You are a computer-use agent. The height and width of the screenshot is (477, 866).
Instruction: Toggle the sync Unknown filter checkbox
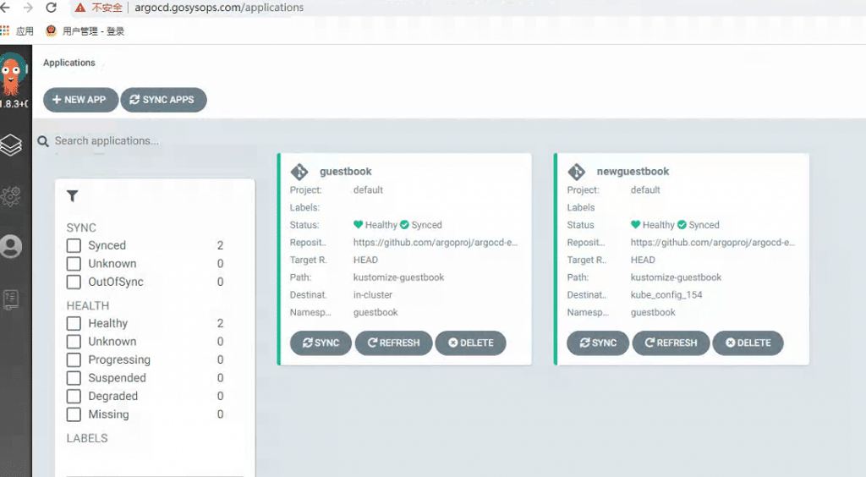pyautogui.click(x=74, y=264)
